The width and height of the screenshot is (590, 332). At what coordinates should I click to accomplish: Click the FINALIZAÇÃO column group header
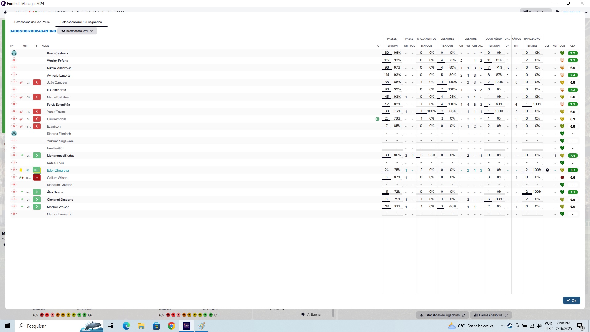pos(532,39)
